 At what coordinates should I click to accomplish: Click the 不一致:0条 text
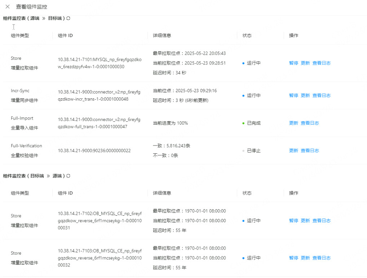pos(165,156)
